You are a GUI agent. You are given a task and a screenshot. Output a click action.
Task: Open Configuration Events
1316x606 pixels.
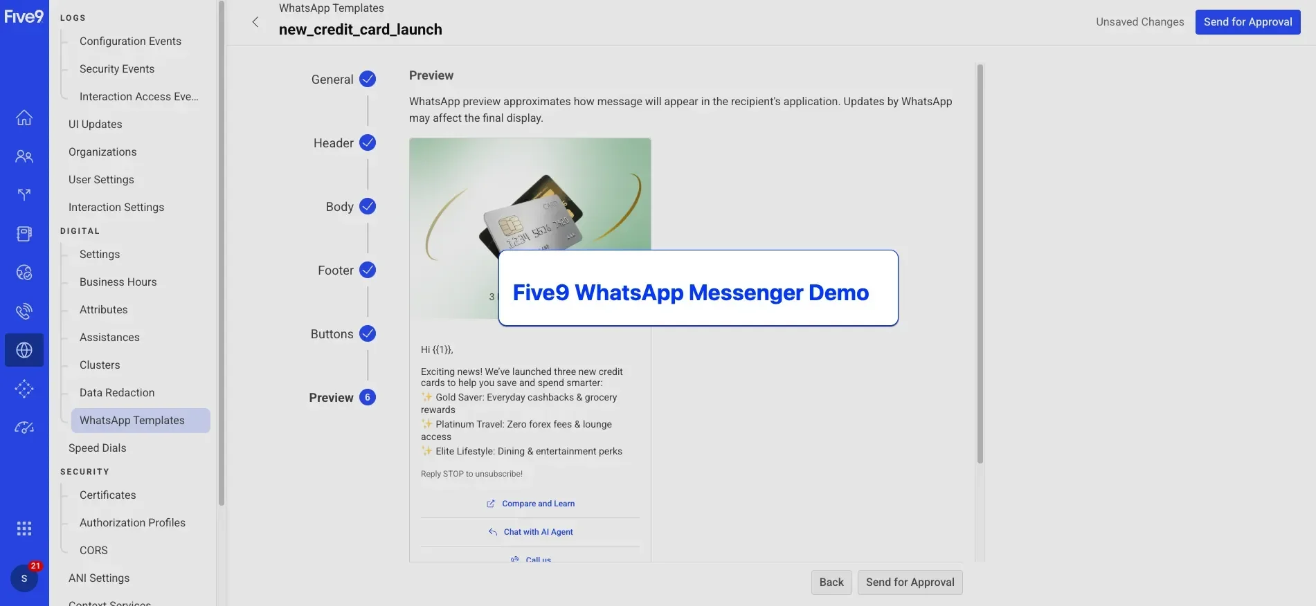[x=130, y=42]
